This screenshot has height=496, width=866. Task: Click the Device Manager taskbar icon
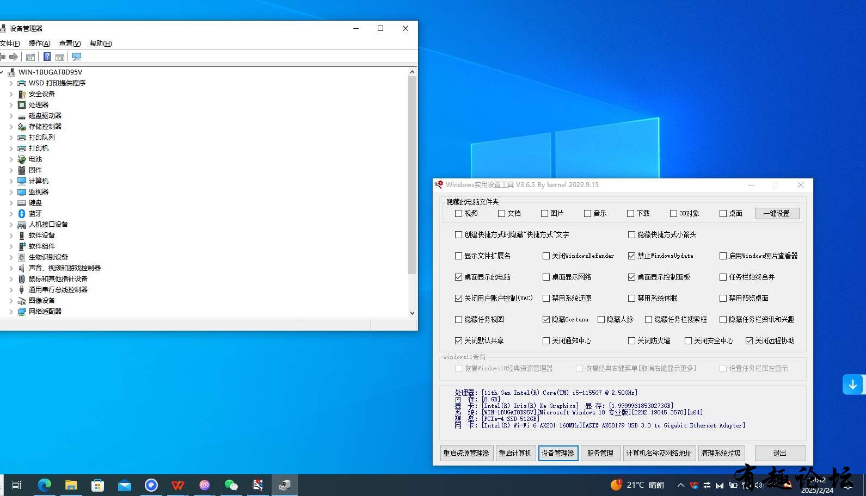[284, 485]
